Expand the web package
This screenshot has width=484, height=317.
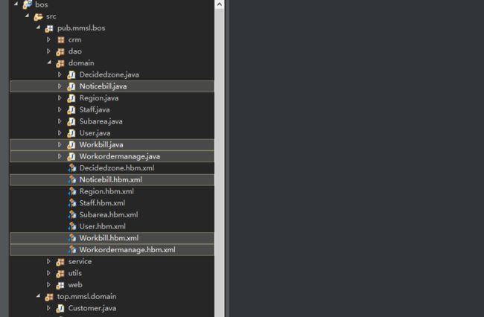point(48,285)
